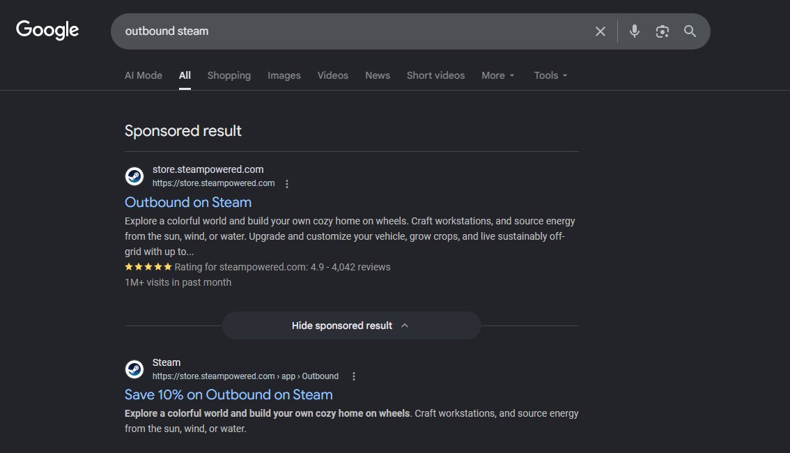Click the 'Sponsored result' heading
790x453 pixels.
183,131
